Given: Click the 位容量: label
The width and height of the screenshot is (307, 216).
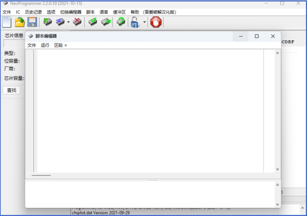Looking at the screenshot, I should 12,61.
